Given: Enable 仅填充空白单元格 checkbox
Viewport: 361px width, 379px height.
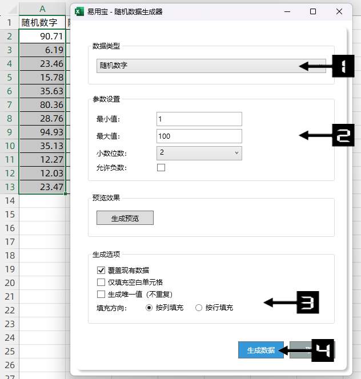Looking at the screenshot, I should click(102, 283).
